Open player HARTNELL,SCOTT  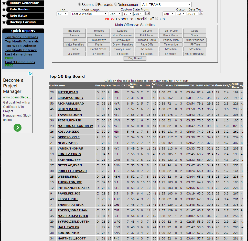coord(71,238)
